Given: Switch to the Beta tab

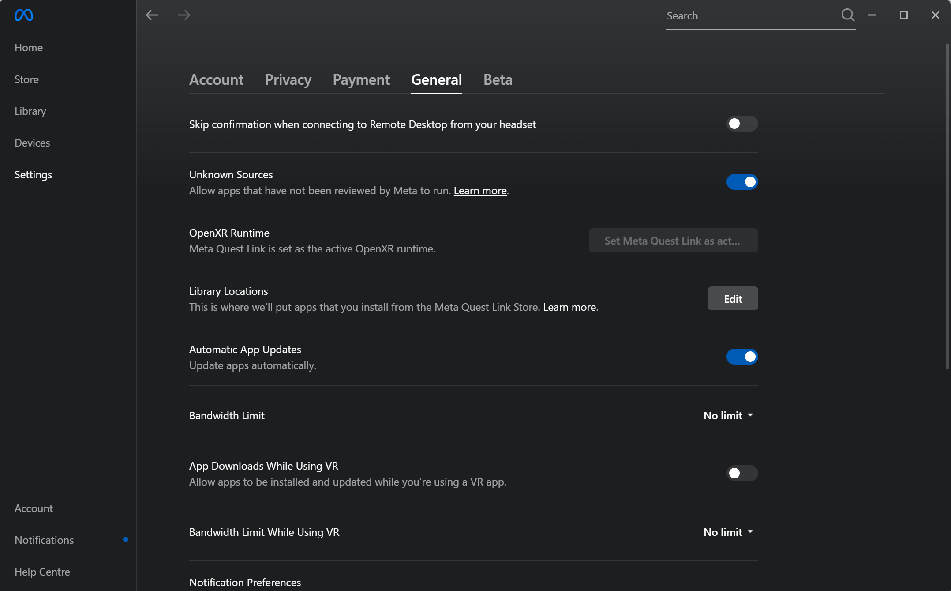Looking at the screenshot, I should [x=498, y=80].
